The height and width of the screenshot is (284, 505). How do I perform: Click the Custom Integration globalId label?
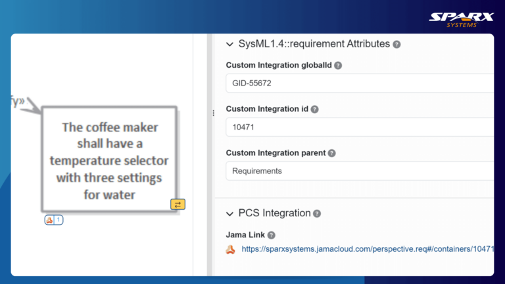click(279, 65)
